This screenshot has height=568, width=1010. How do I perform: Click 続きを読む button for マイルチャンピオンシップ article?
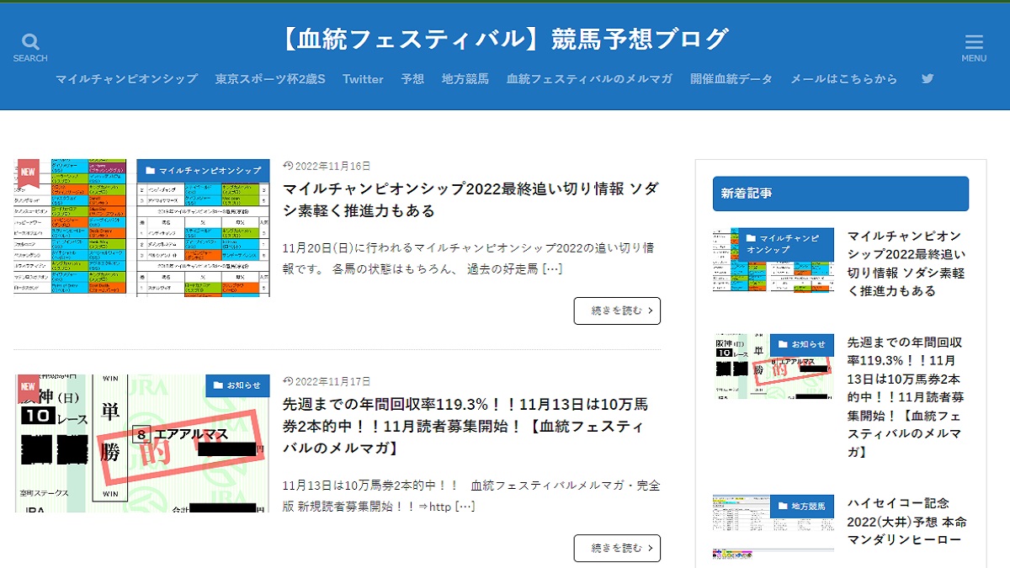pyautogui.click(x=617, y=311)
